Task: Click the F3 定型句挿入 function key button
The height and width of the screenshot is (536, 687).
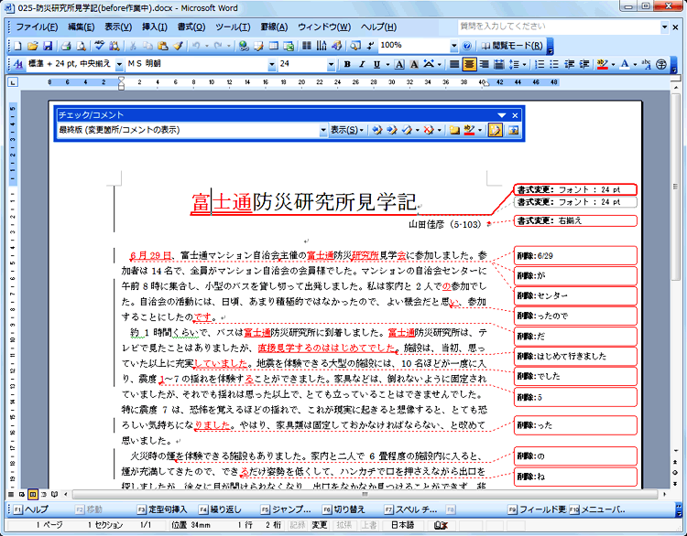Action: point(162,509)
